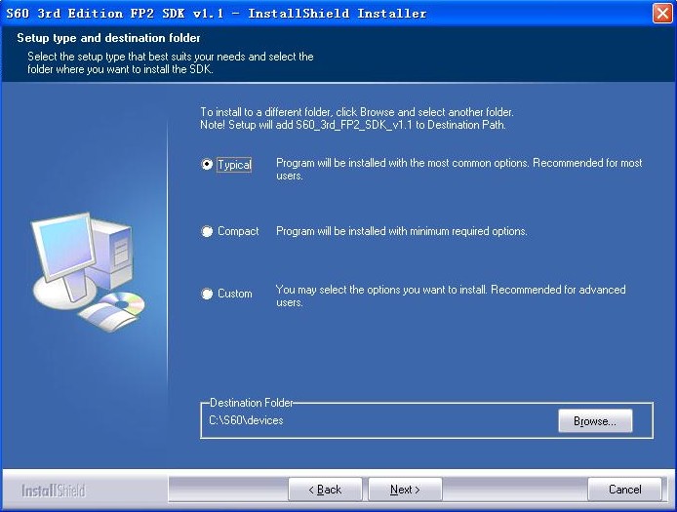The height and width of the screenshot is (512, 677).
Task: Click the 'Setup type and destination folder' heading
Action: [x=108, y=38]
